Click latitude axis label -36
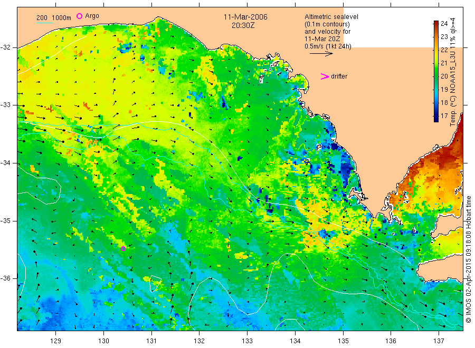This screenshot has height=348, width=475. point(6,278)
